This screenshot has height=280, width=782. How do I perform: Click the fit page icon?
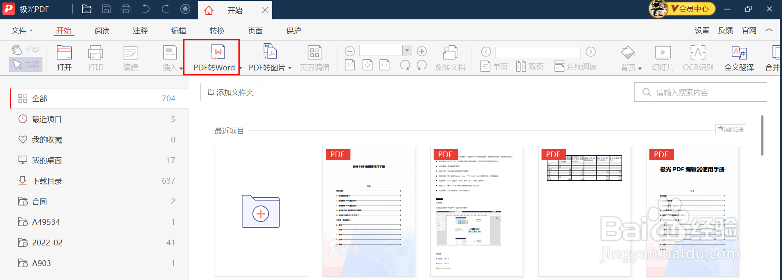click(367, 65)
